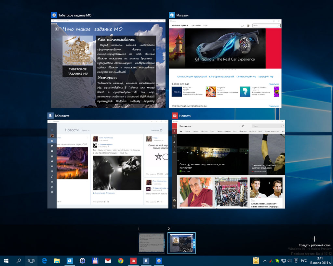Viewport: 333px width, 266px height.
Task: Expand the Лента dropdown in ВКонтакте
Action: click(x=86, y=131)
